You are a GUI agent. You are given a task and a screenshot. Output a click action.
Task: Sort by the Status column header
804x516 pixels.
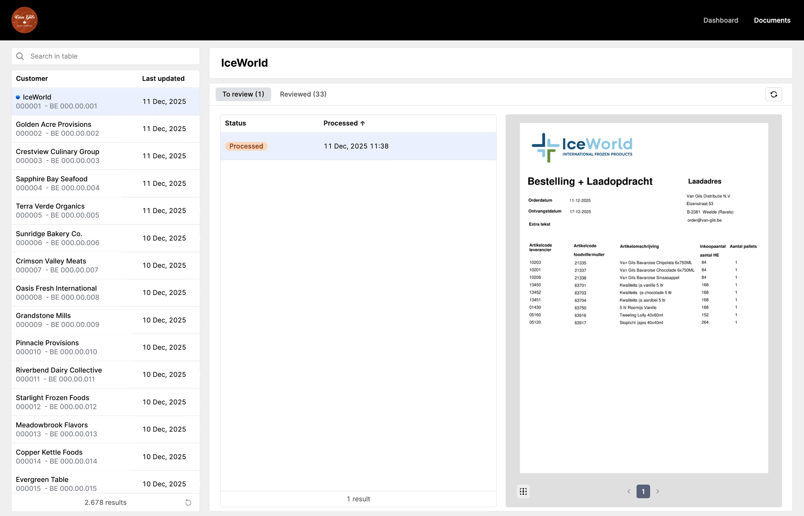(235, 123)
